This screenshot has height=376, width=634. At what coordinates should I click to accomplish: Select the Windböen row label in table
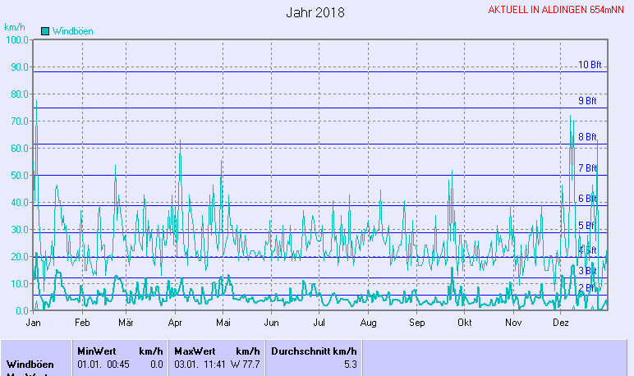tap(30, 364)
